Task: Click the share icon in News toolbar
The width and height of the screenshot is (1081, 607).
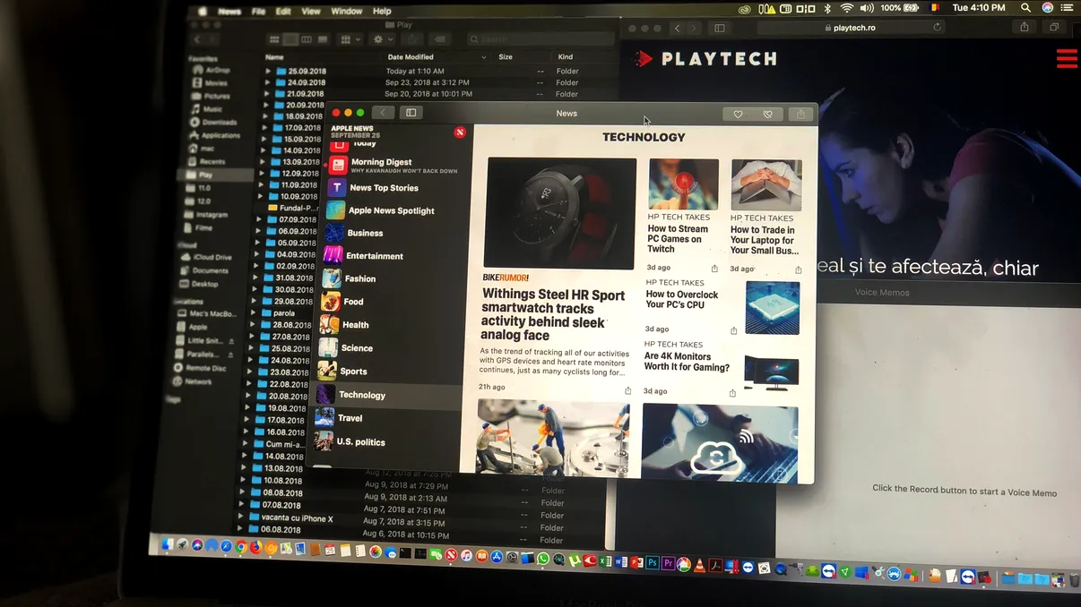Action: 802,114
